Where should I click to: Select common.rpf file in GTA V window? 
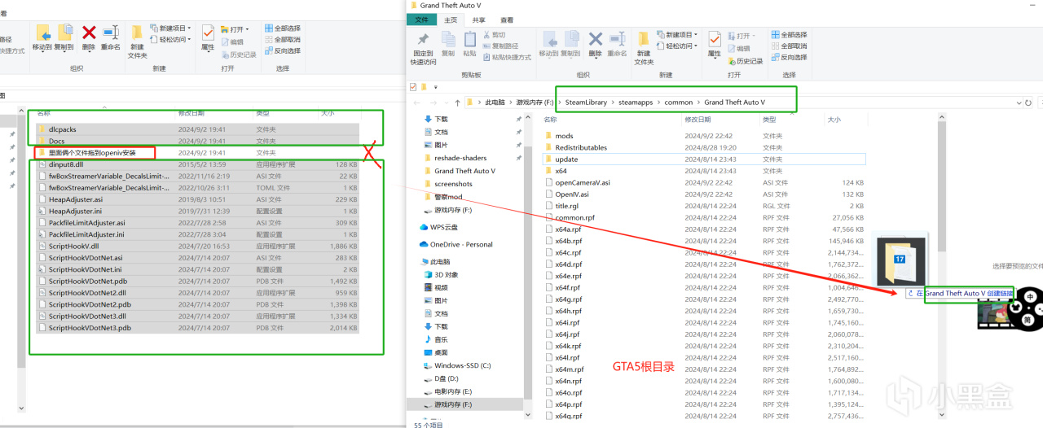(574, 218)
